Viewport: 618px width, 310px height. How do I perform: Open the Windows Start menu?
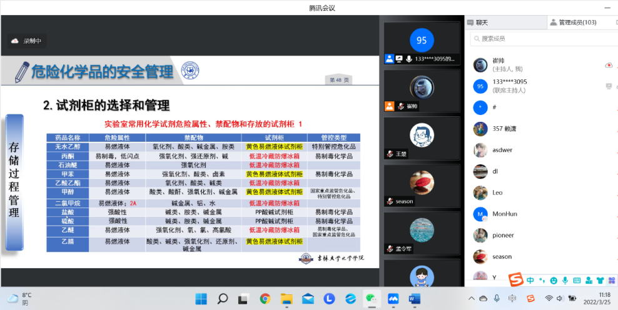(x=201, y=298)
